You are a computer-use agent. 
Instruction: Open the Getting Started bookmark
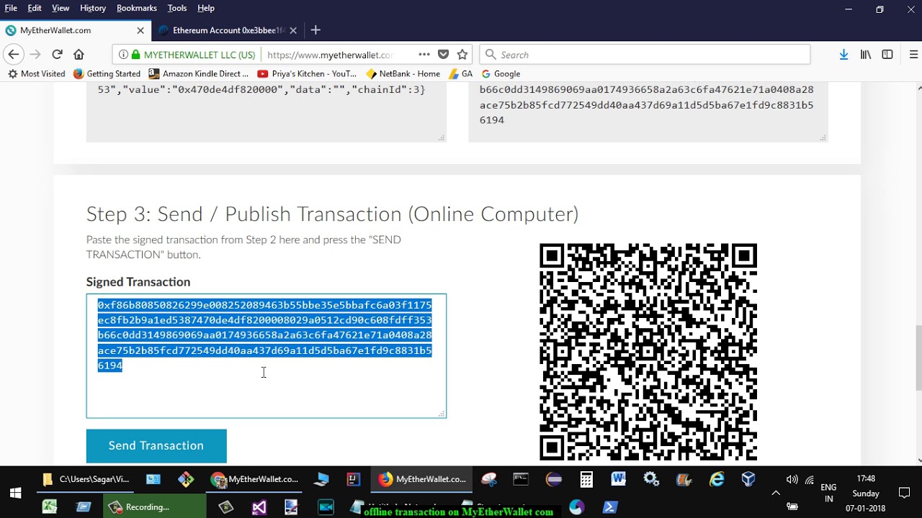(x=107, y=73)
